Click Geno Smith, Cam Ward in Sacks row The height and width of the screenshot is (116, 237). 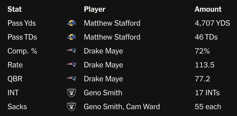pos(122,107)
